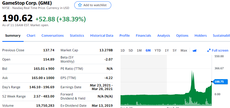Click the change +52.88 (+38.39%)

pyautogui.click(x=61, y=19)
